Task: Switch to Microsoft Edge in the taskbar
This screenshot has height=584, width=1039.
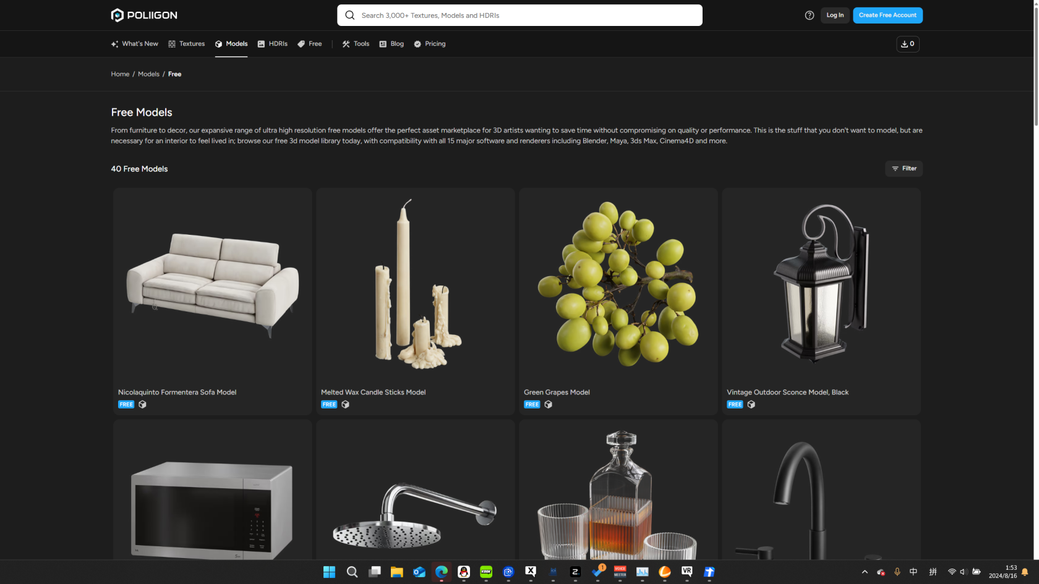Action: tap(442, 572)
